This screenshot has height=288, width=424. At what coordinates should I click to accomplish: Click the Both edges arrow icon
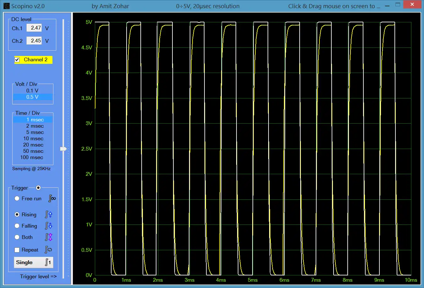point(49,237)
